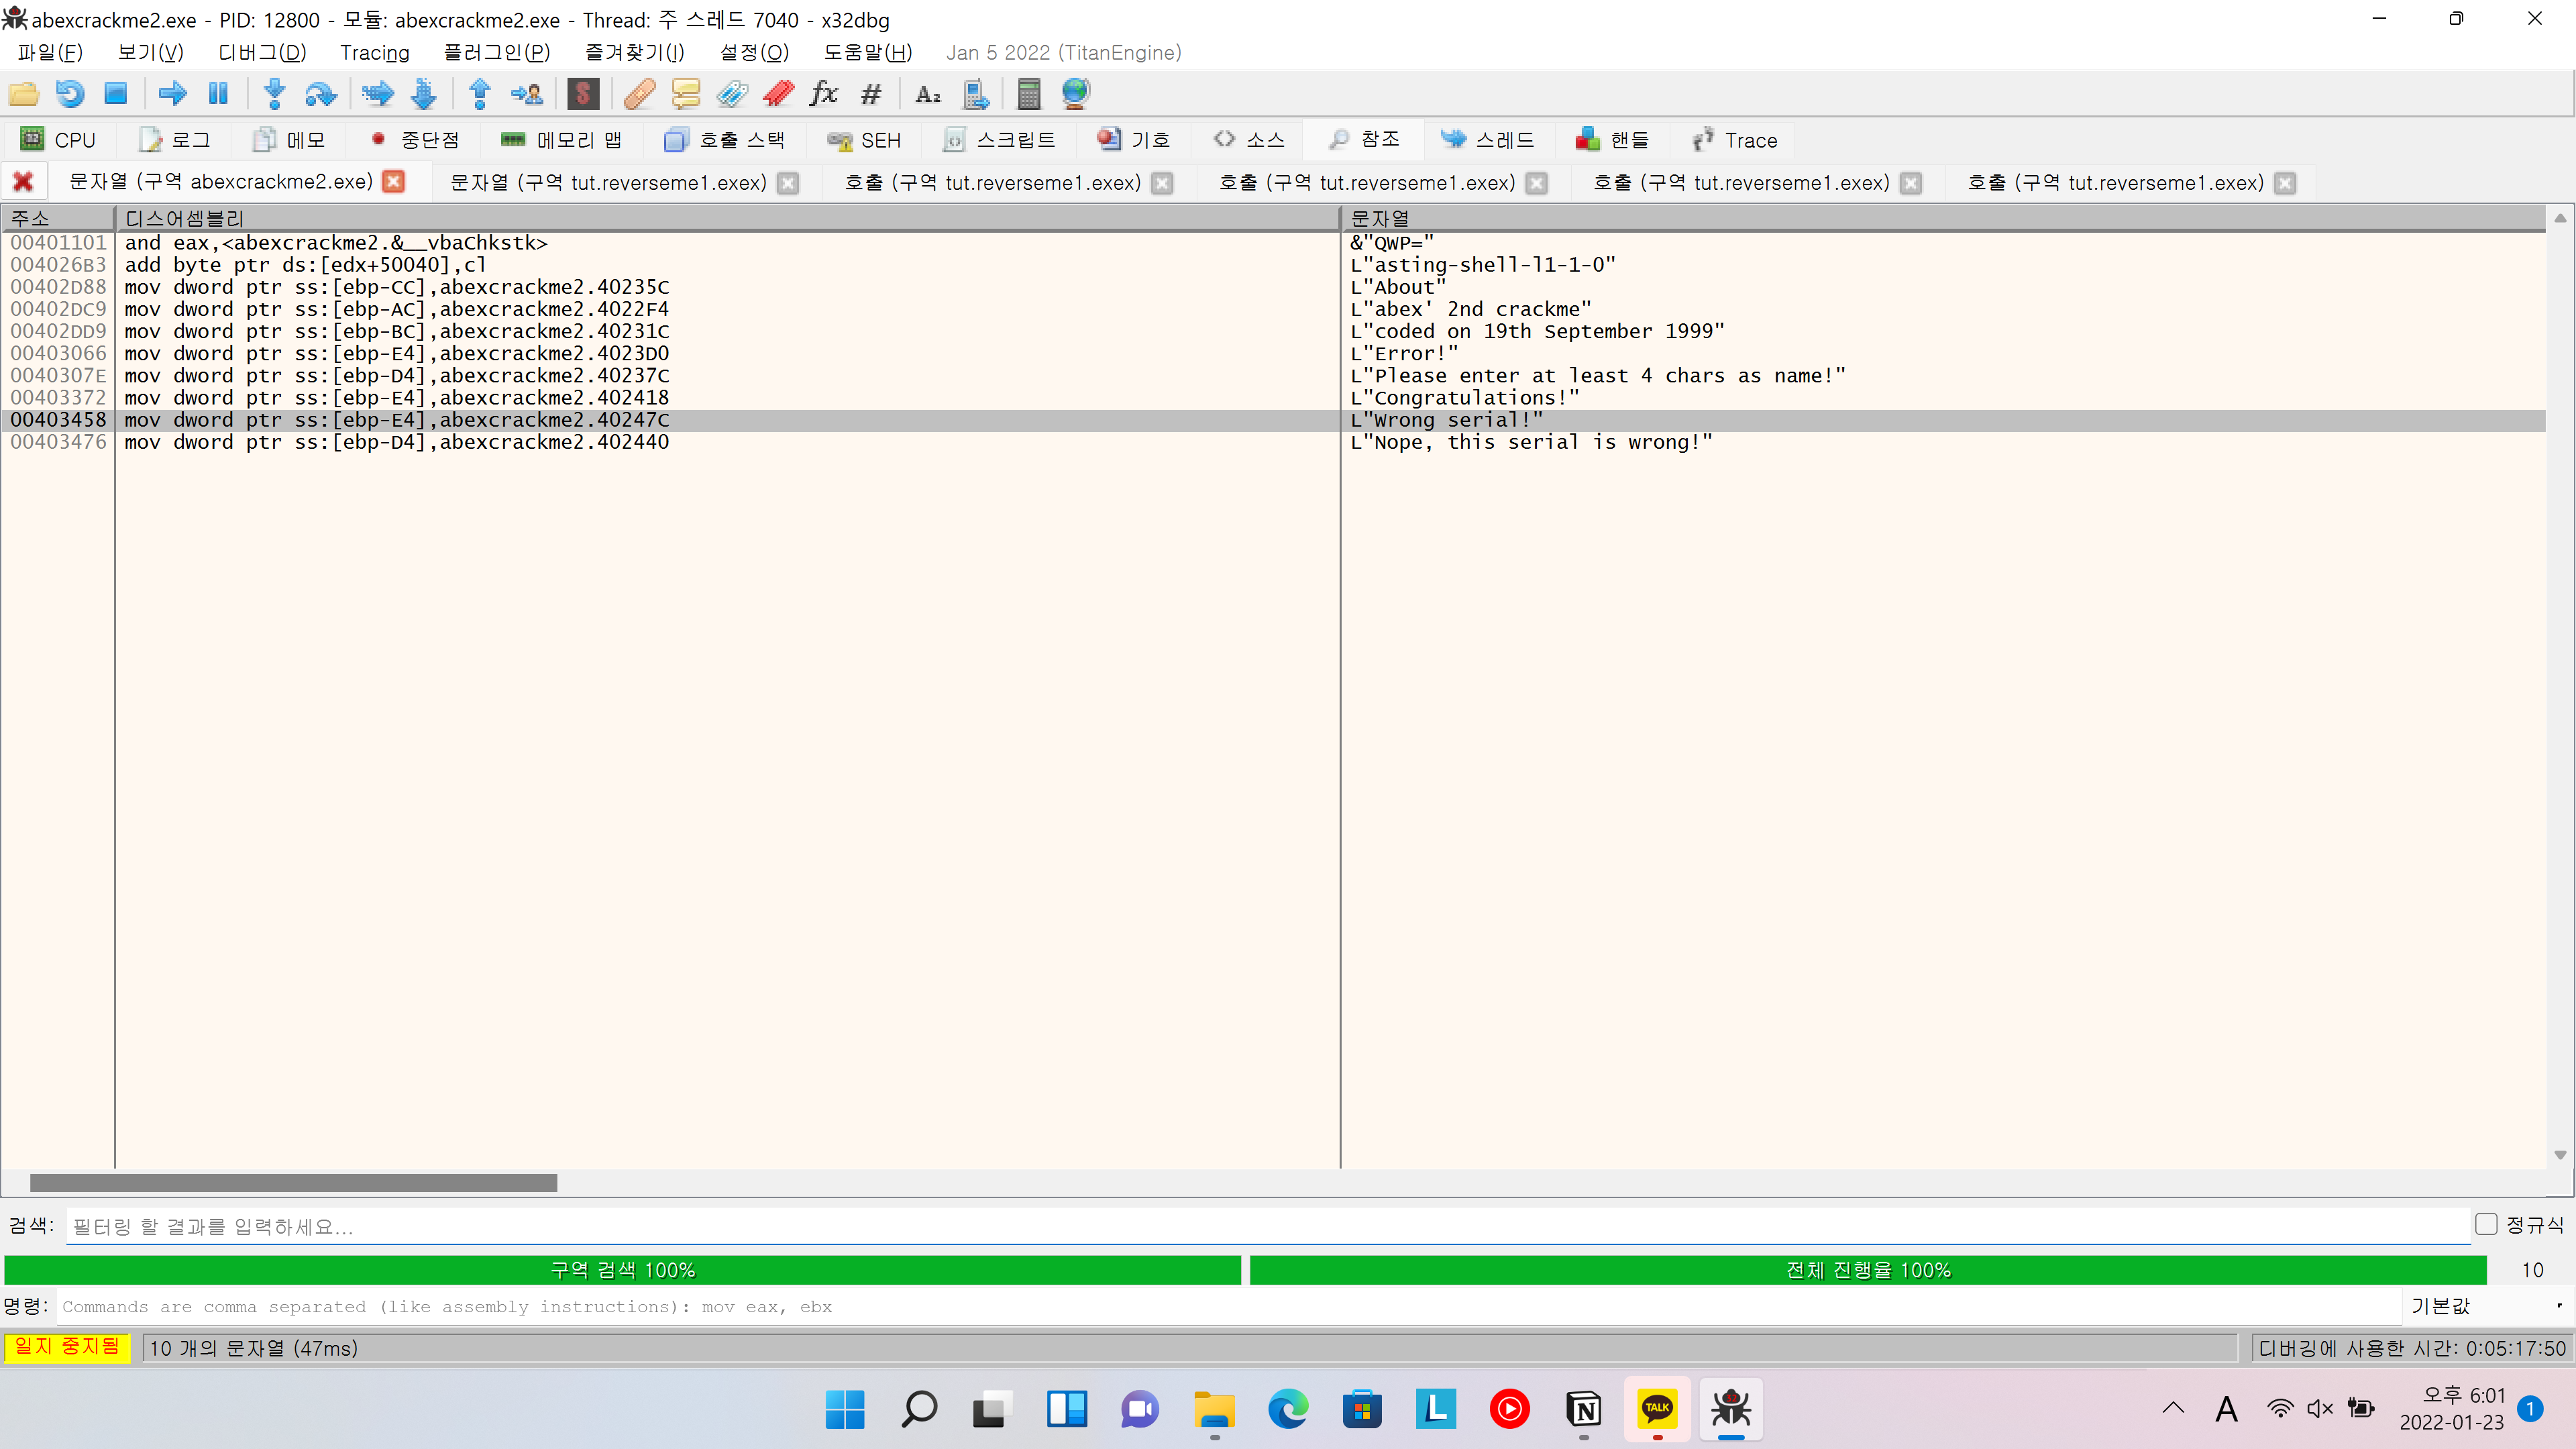Click the Run to user code icon
This screenshot has width=2576, height=1449.
tap(527, 94)
